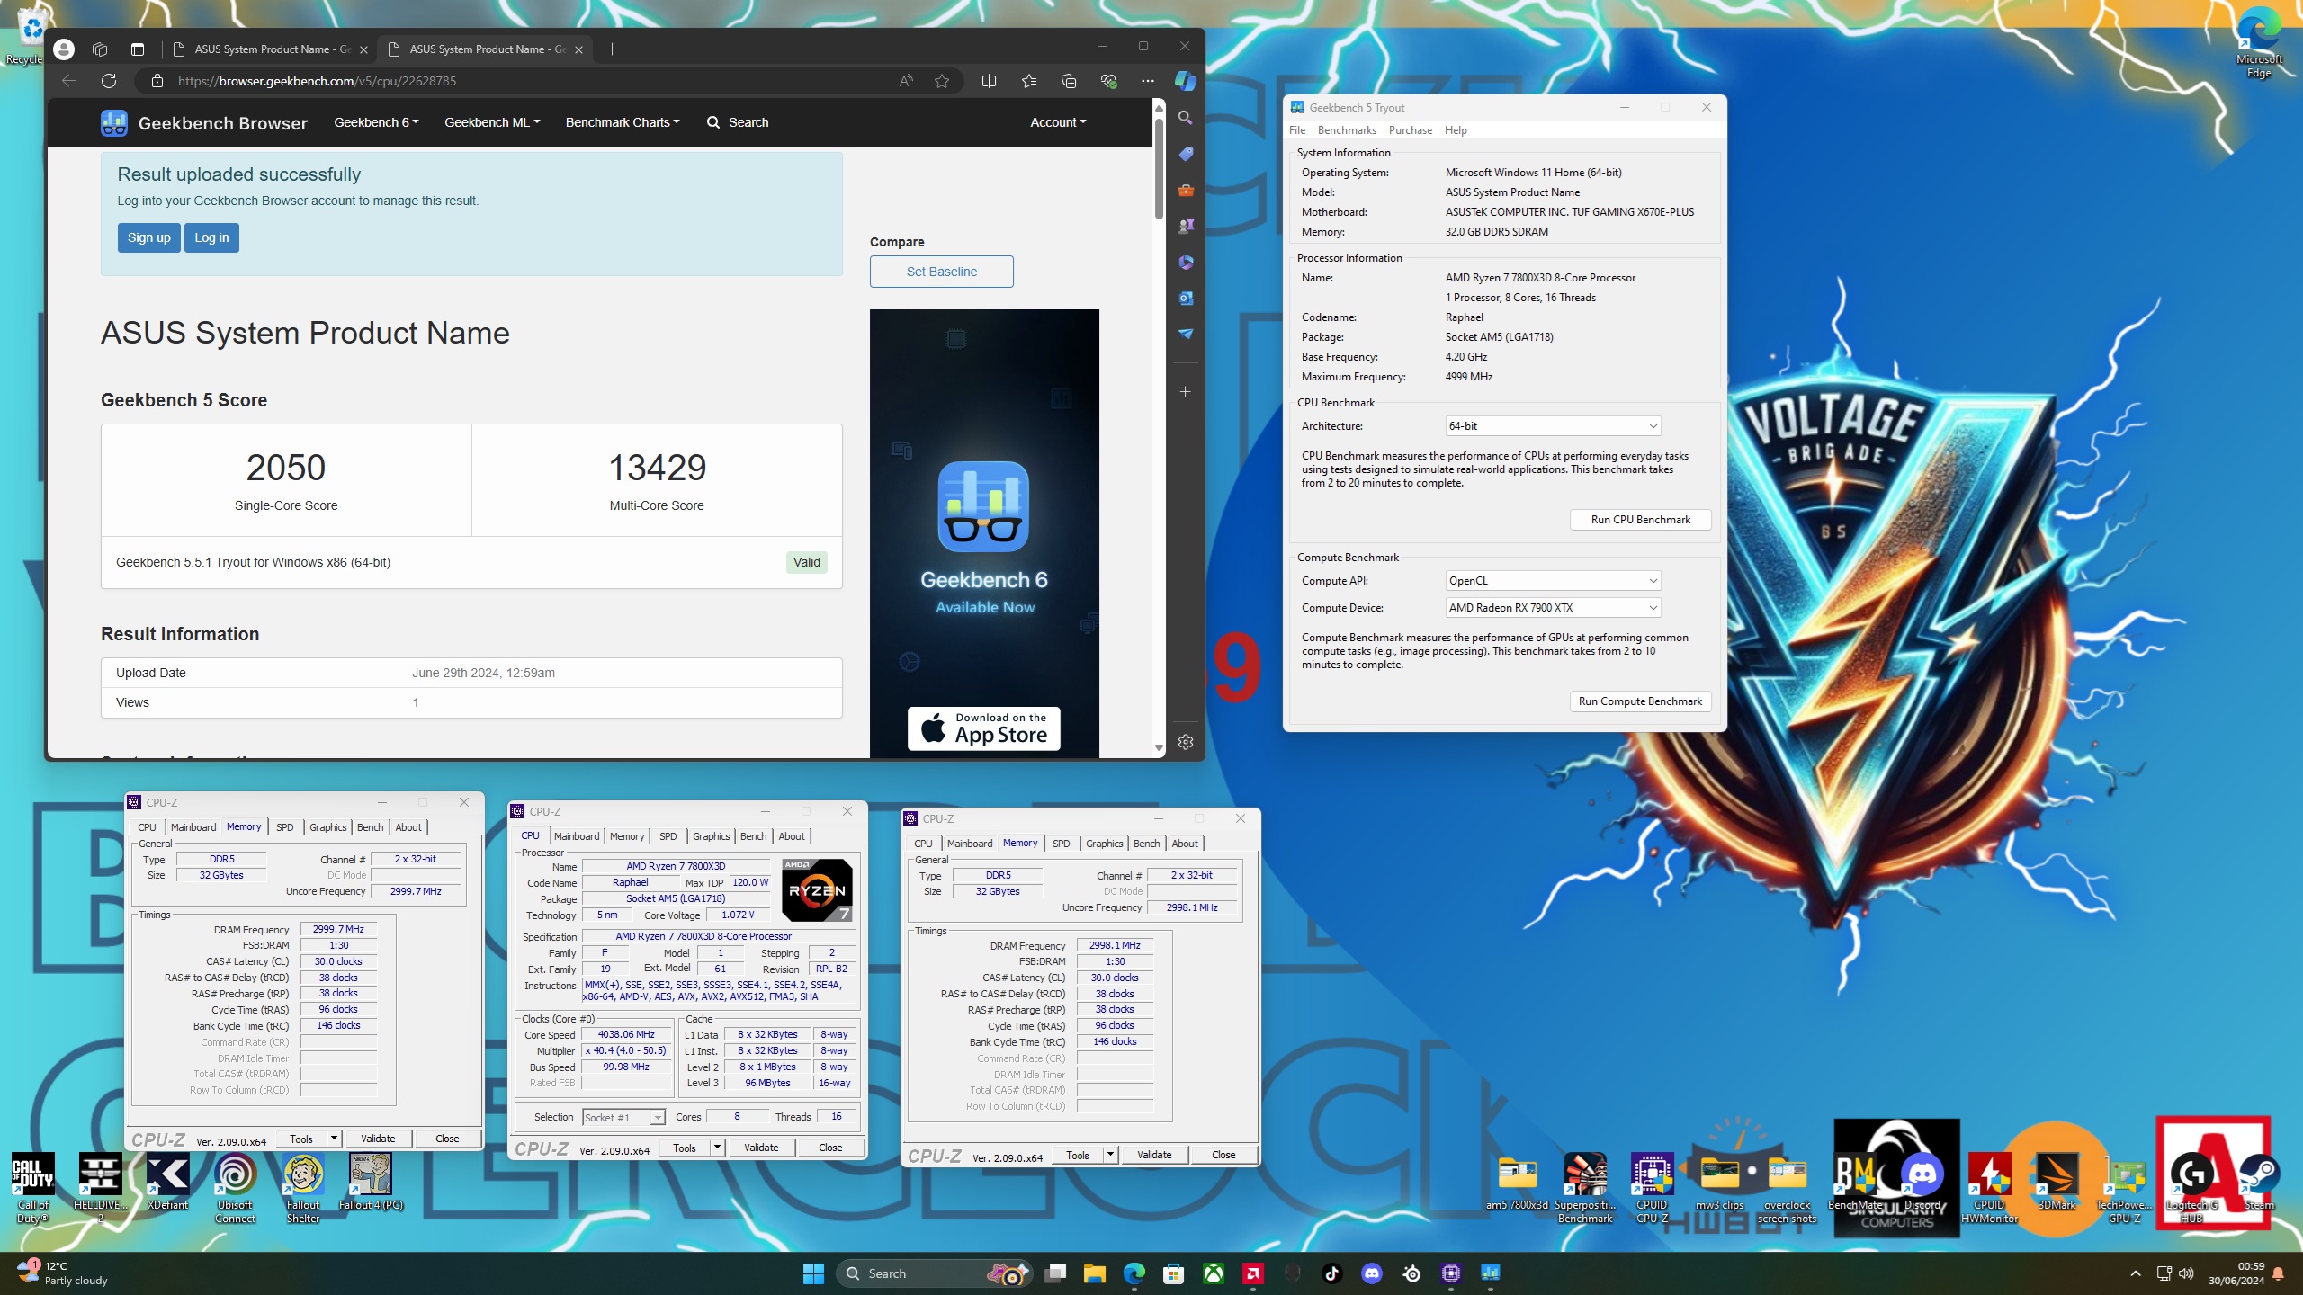Open the Edge sidebar Tools briefcase icon
This screenshot has height=1295, width=2303.
click(x=1186, y=190)
